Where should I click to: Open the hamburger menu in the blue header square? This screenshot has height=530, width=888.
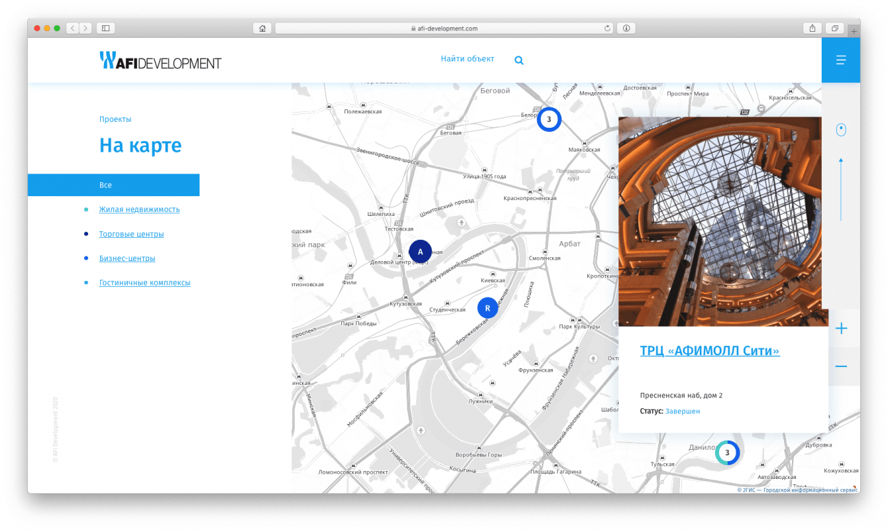tap(841, 60)
